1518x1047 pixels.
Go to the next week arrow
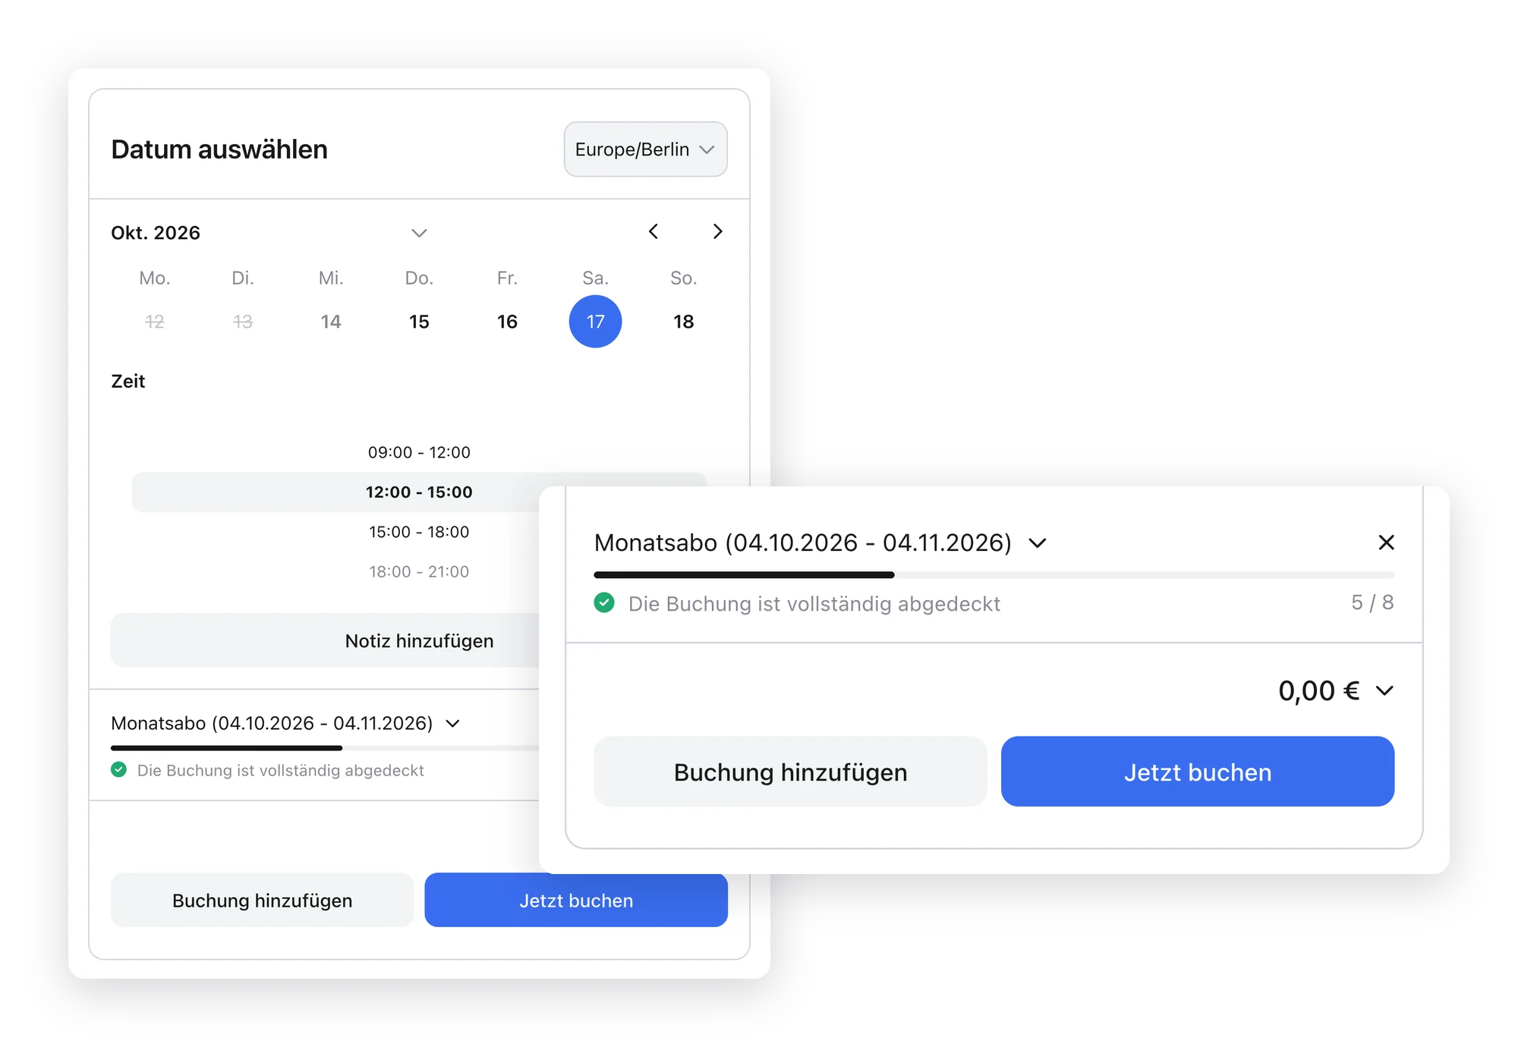[717, 231]
